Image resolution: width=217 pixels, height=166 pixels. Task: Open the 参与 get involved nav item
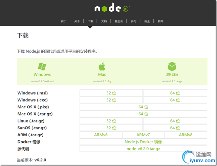133,21
